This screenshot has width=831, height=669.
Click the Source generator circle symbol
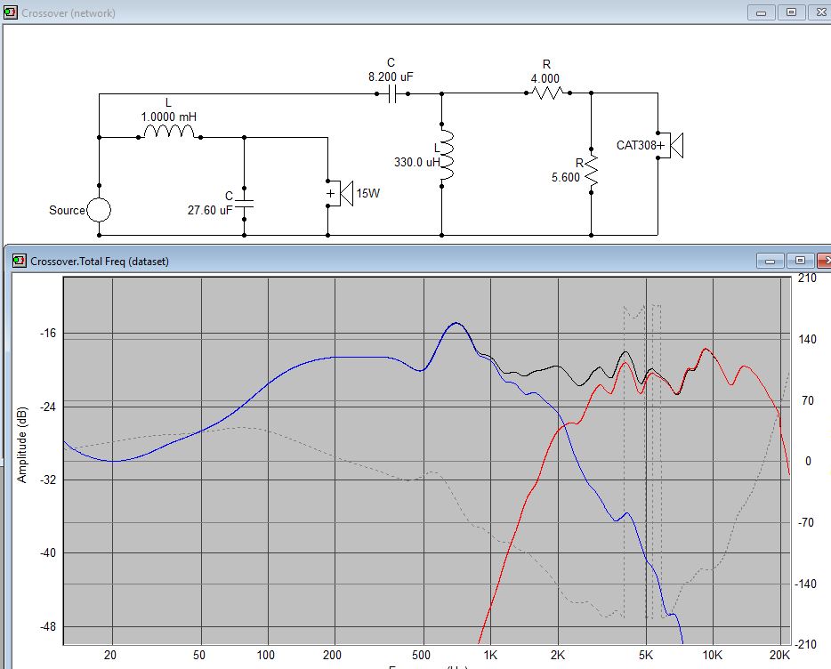click(98, 211)
